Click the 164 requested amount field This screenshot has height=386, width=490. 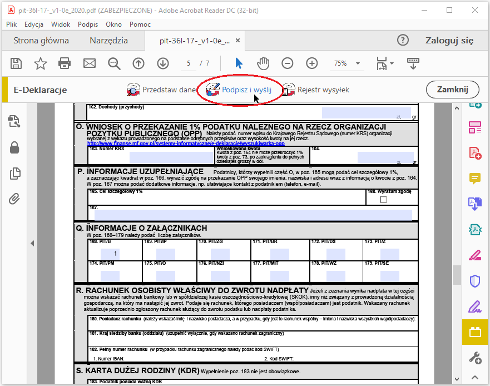pyautogui.click(x=385, y=158)
